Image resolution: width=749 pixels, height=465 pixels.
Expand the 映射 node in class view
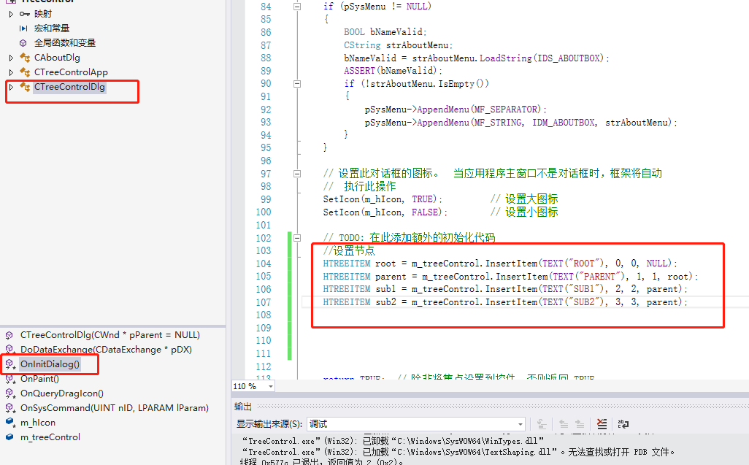coord(11,15)
